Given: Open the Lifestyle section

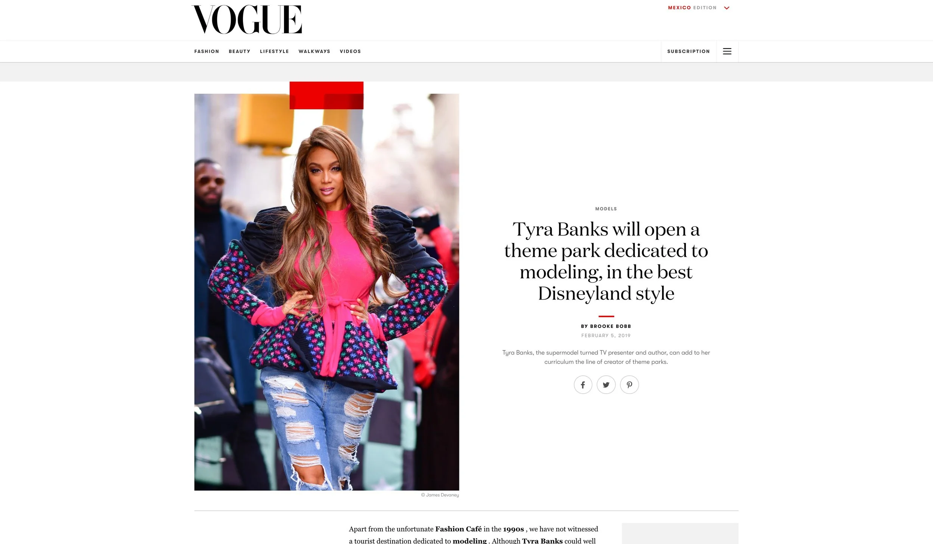Looking at the screenshot, I should tap(274, 51).
